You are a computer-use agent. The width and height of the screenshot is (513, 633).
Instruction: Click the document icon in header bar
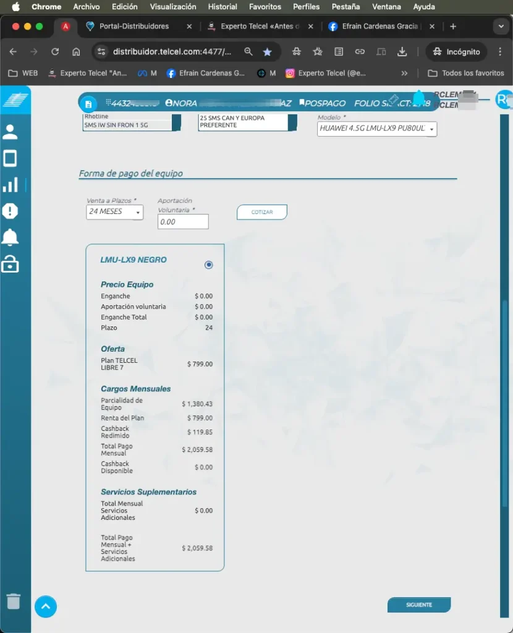88,104
